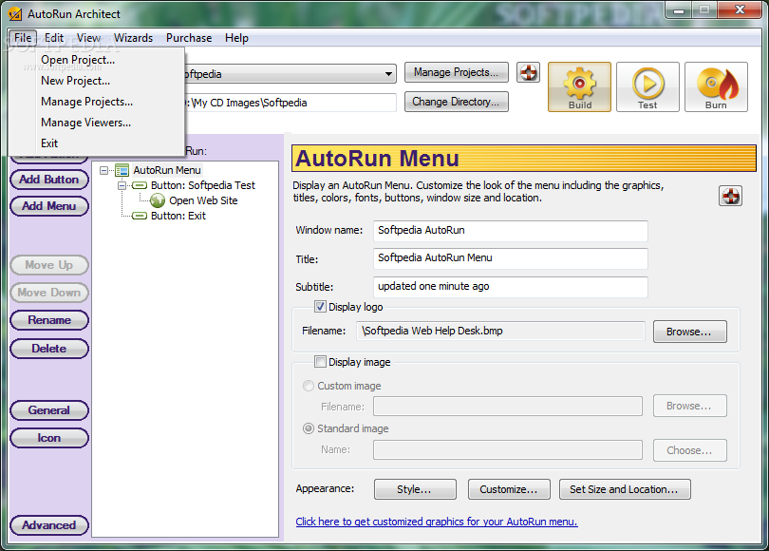Image resolution: width=769 pixels, height=551 pixels.
Task: Click the Exit button node icon
Action: (140, 216)
